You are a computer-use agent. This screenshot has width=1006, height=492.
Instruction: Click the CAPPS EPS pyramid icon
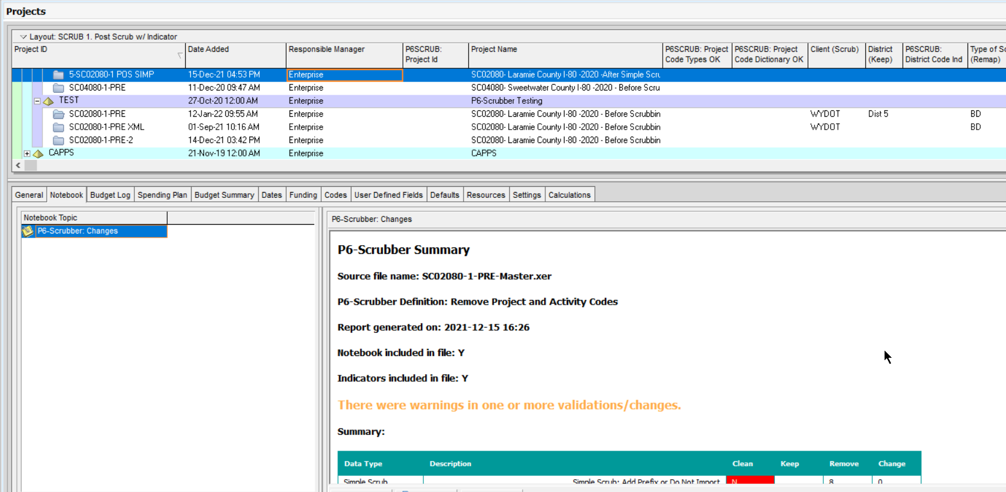click(x=39, y=153)
